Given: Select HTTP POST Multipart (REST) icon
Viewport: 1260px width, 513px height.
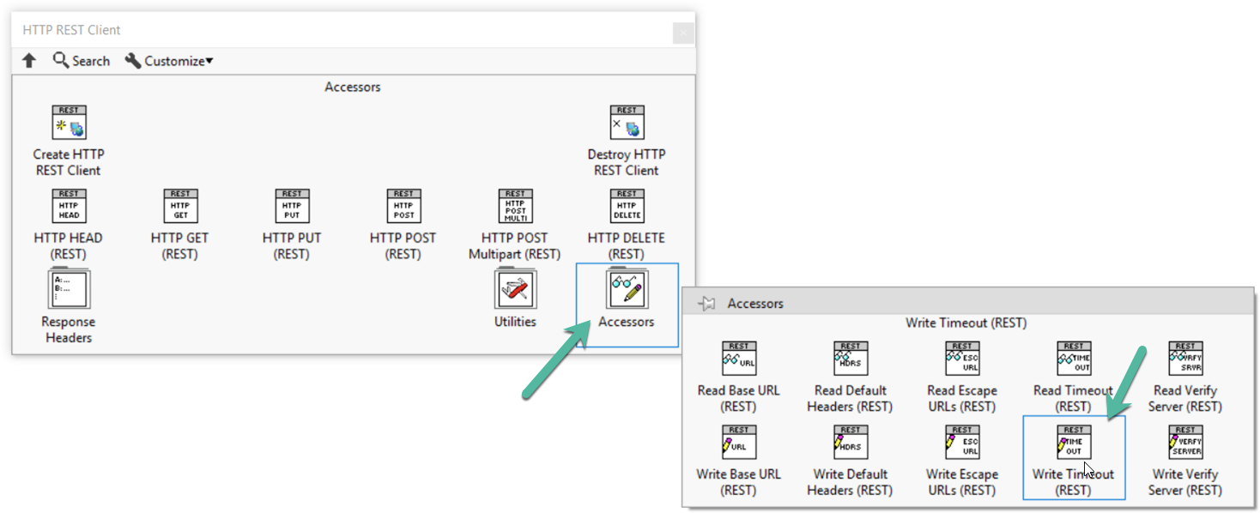Looking at the screenshot, I should click(515, 206).
